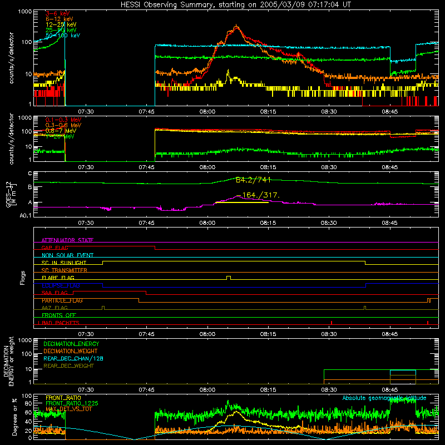This screenshot has width=445, height=445.
Task: Click the B4.2/741 GOES class annotation
Action: point(254,180)
